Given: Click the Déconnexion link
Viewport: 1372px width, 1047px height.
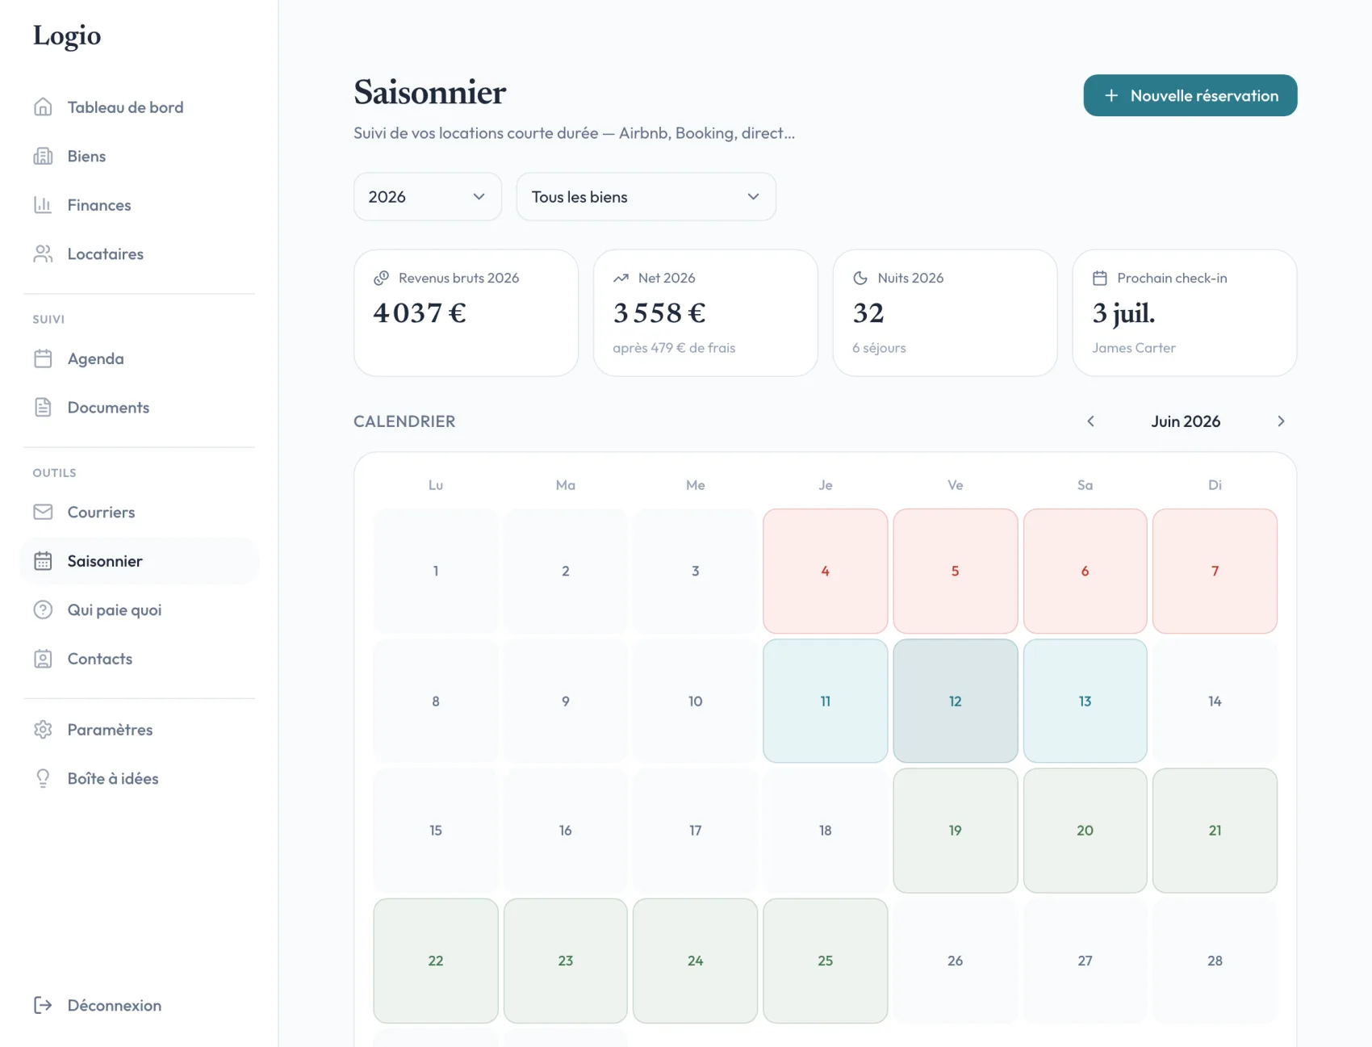Looking at the screenshot, I should pos(139,1005).
